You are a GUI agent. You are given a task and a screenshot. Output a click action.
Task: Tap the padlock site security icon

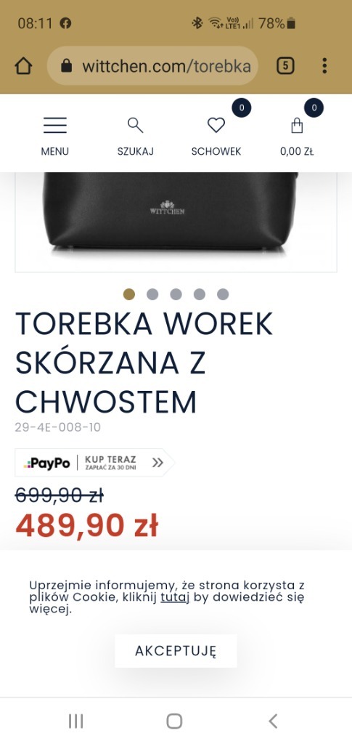click(x=66, y=66)
